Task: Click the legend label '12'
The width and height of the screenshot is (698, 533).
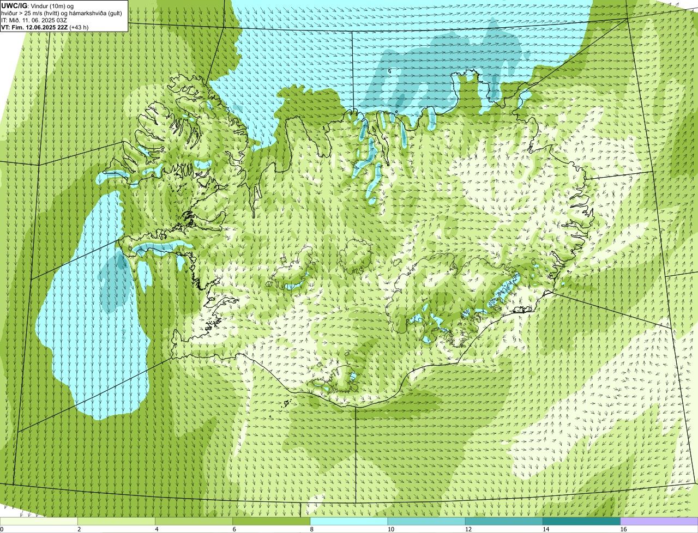Action: coord(468,529)
